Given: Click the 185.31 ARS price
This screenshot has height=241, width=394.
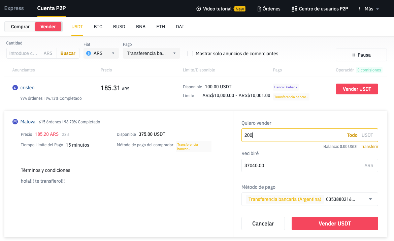Looking at the screenshot, I should click(x=115, y=88).
